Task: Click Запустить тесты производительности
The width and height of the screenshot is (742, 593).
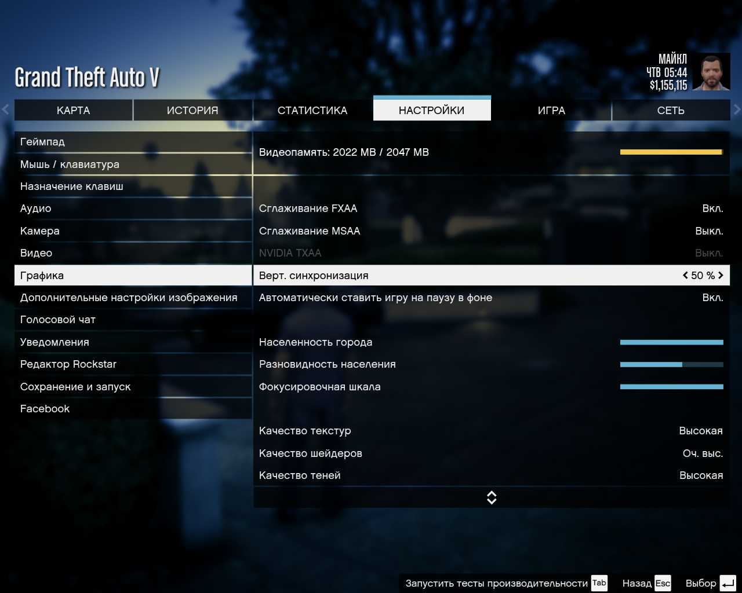Action: pyautogui.click(x=497, y=583)
